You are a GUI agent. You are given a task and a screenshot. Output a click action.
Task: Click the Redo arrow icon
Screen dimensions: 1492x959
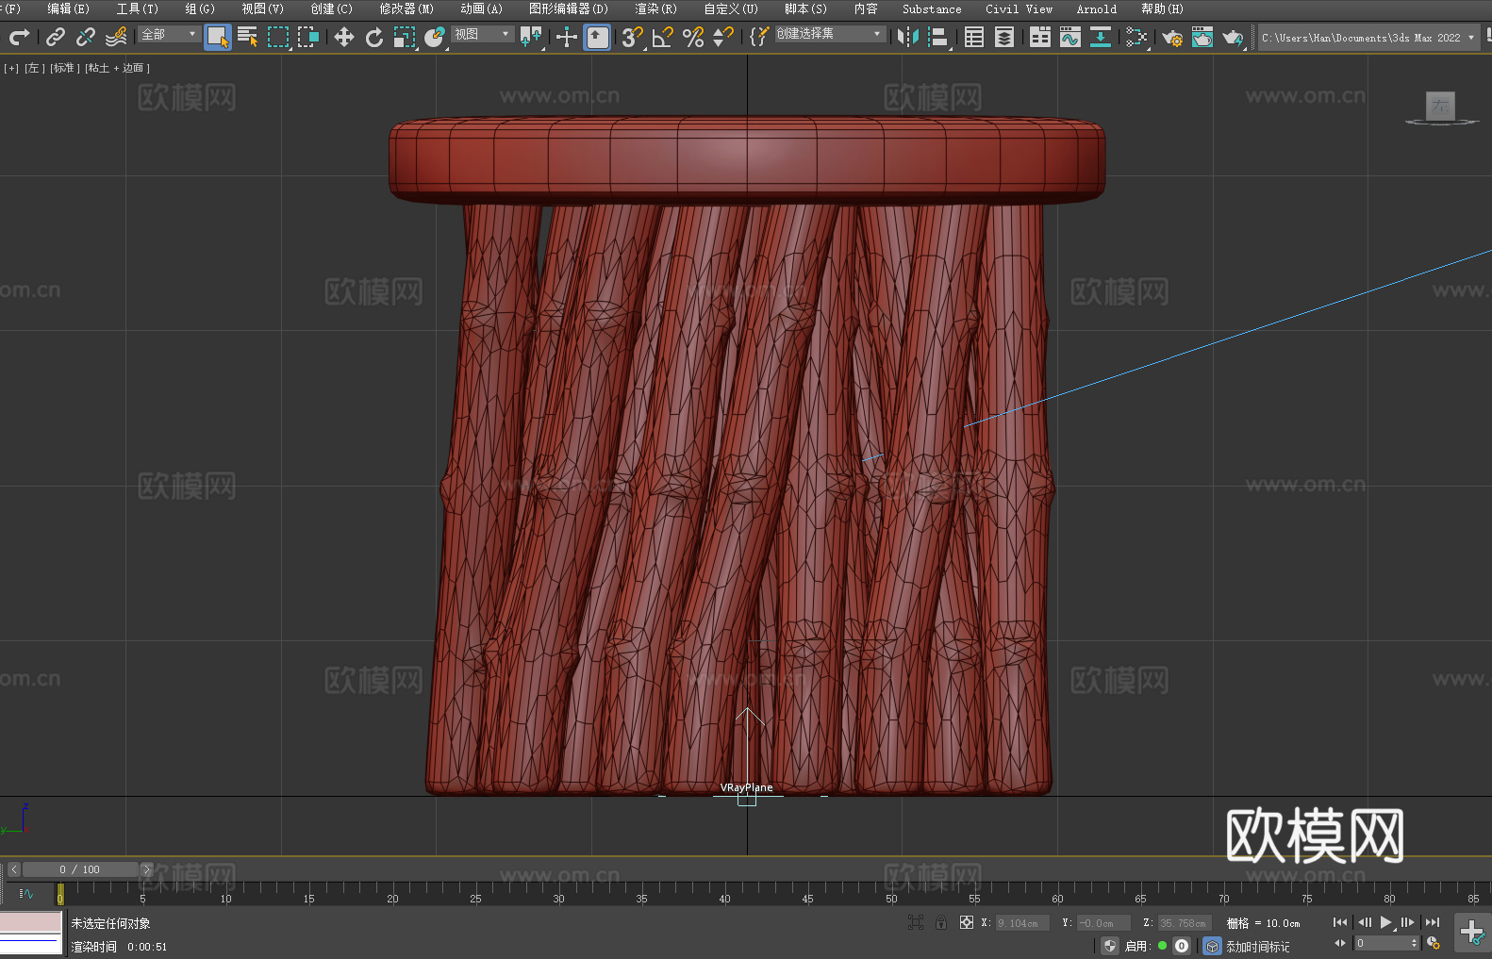coord(19,37)
